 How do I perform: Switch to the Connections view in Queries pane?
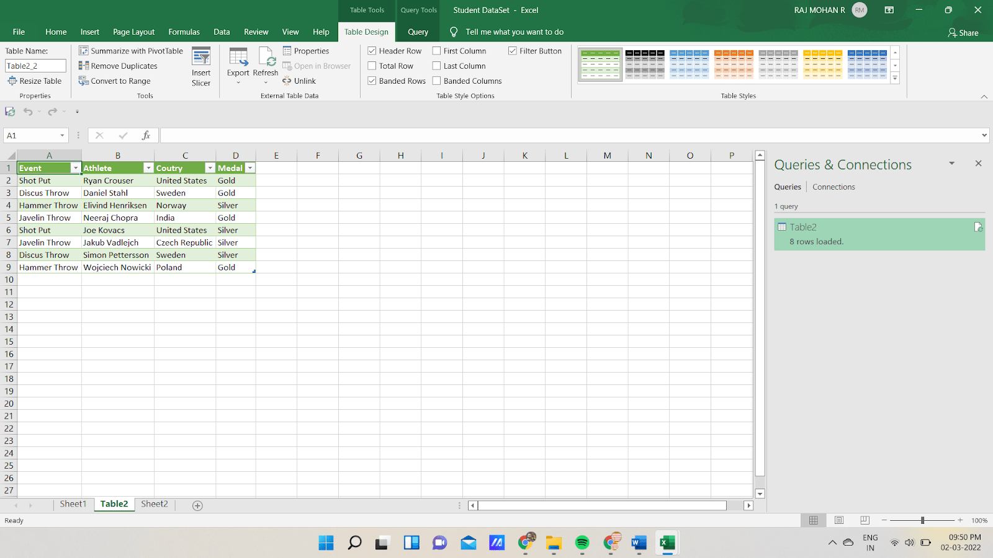[x=833, y=187]
